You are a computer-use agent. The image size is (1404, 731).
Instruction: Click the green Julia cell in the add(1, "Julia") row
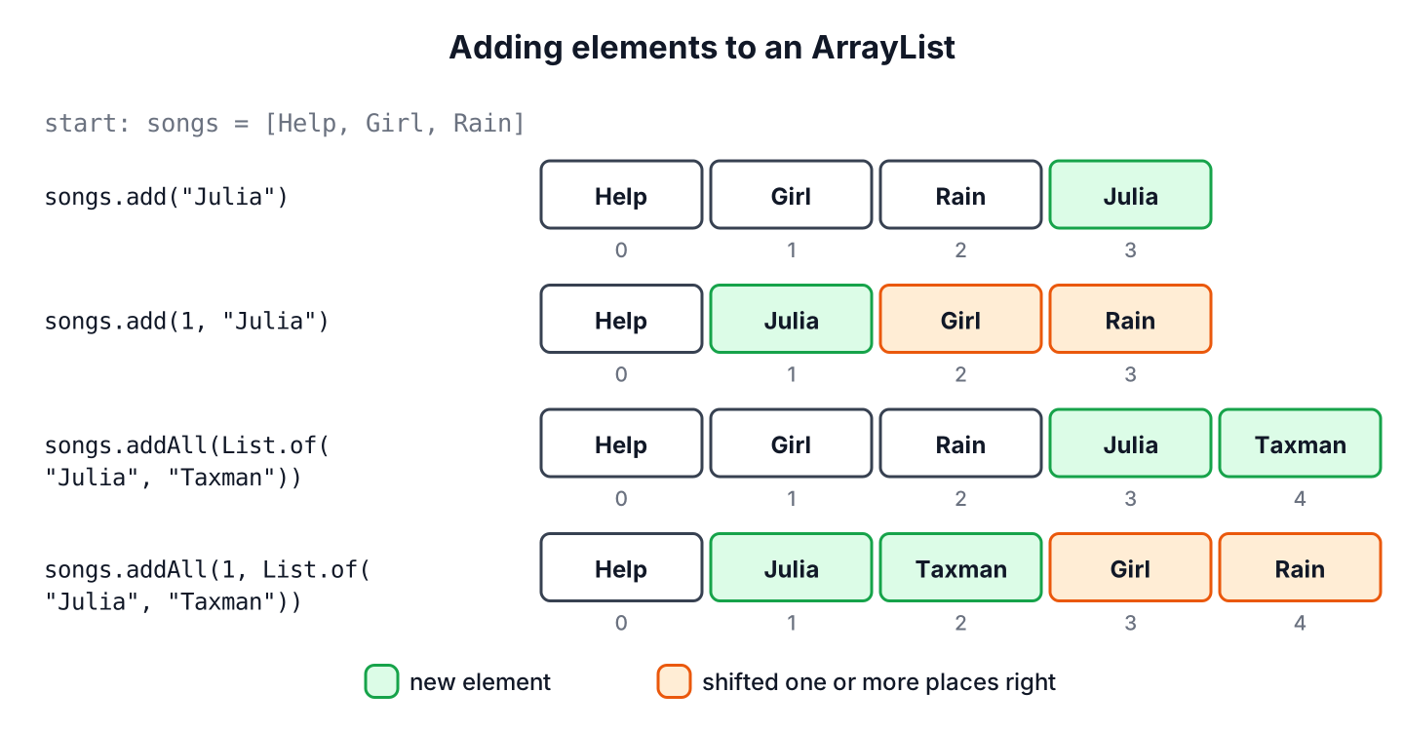coord(791,319)
